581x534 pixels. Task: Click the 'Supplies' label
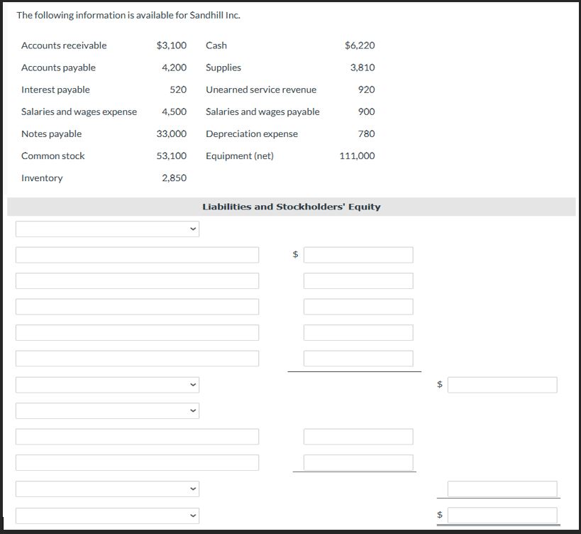[223, 68]
